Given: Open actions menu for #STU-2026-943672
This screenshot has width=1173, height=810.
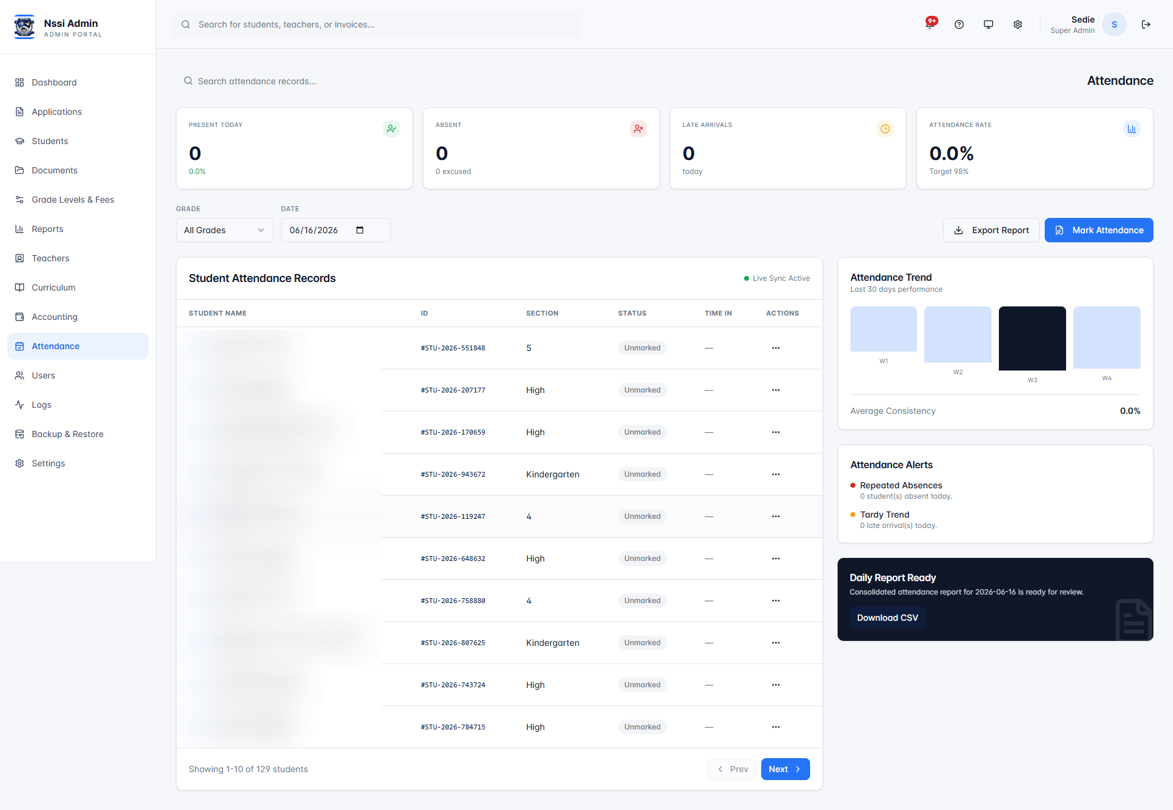Looking at the screenshot, I should tap(776, 474).
